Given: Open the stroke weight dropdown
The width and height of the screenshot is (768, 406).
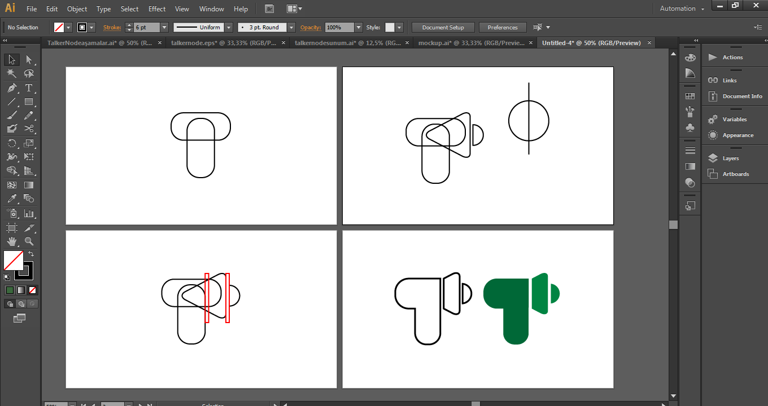Looking at the screenshot, I should 164,27.
